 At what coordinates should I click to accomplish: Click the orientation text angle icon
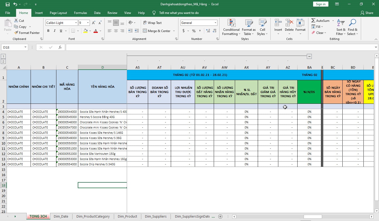[x=130, y=23]
